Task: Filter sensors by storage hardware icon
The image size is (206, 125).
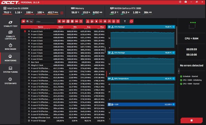Action: click(72, 21)
